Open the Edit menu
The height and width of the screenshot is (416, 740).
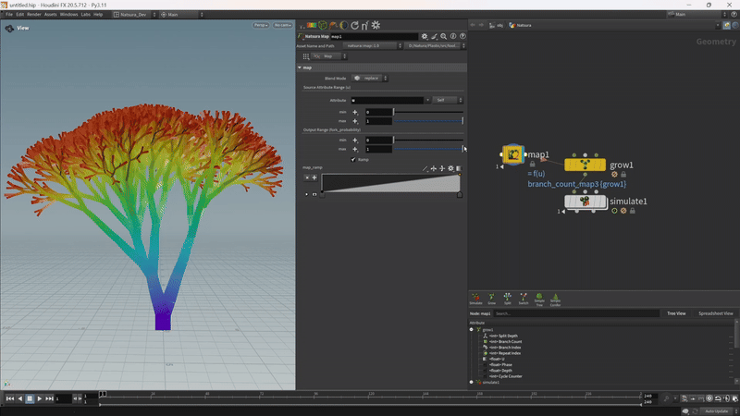pos(19,15)
